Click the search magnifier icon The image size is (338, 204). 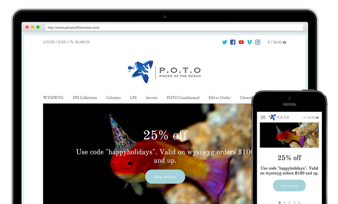tap(72, 42)
